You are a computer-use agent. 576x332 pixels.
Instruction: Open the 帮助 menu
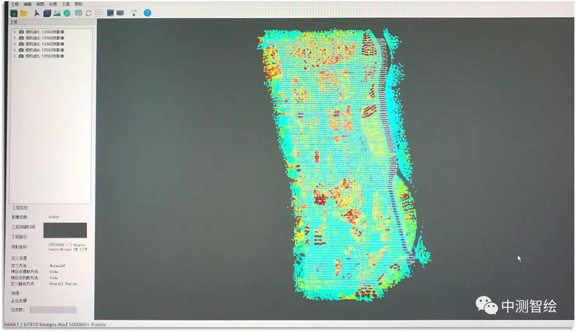pyautogui.click(x=78, y=4)
